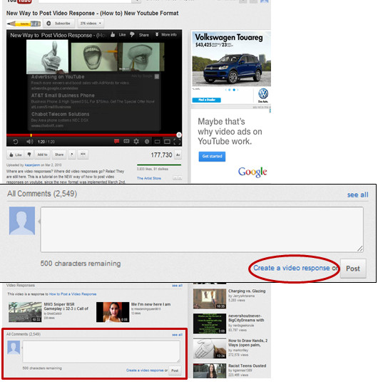The width and height of the screenshot is (383, 384).
Task: Click see all in the enlarged comments panel
Action: pos(357,195)
